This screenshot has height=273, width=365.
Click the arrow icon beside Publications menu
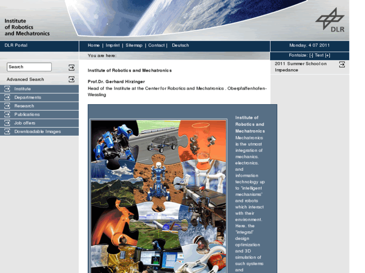click(x=7, y=114)
